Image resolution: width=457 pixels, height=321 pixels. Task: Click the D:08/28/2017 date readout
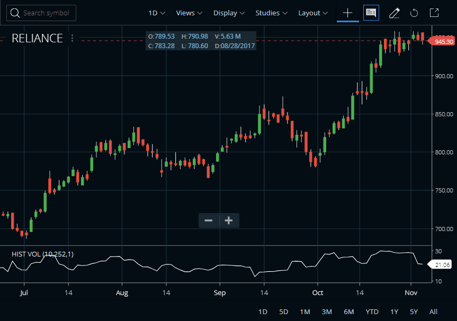click(235, 46)
